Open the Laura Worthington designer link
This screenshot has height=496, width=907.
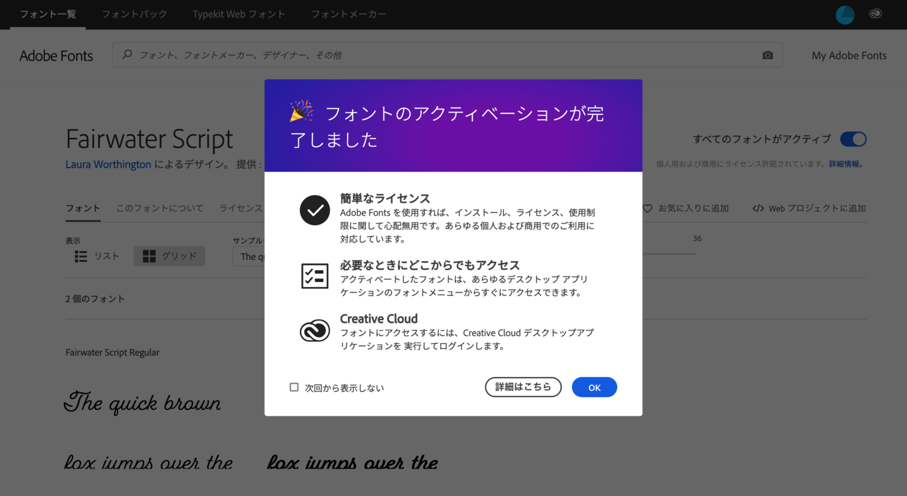click(x=108, y=164)
